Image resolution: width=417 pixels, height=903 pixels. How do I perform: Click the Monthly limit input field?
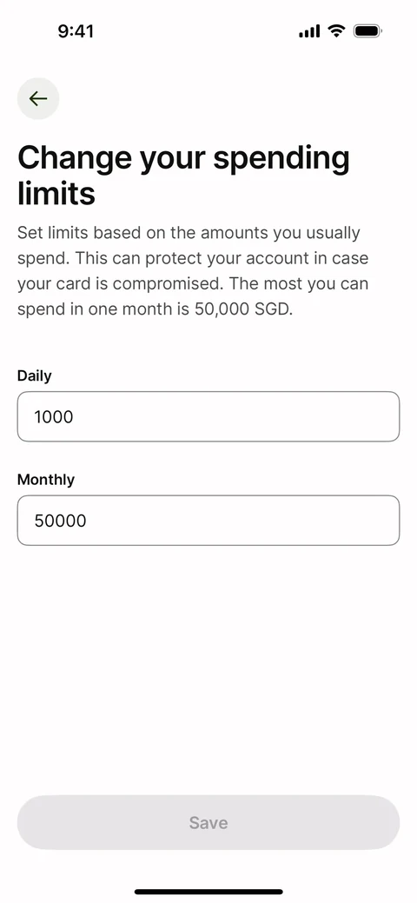(208, 520)
